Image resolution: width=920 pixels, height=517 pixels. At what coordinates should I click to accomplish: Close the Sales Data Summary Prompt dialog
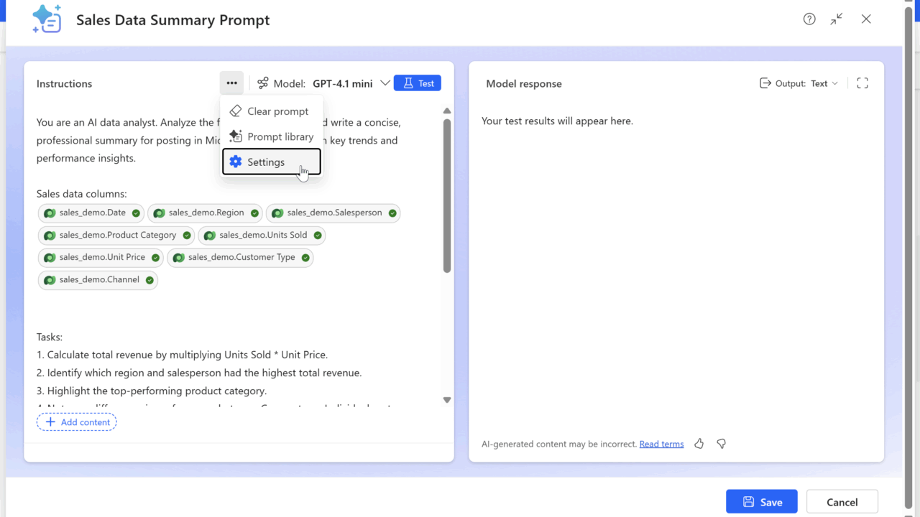pos(866,19)
